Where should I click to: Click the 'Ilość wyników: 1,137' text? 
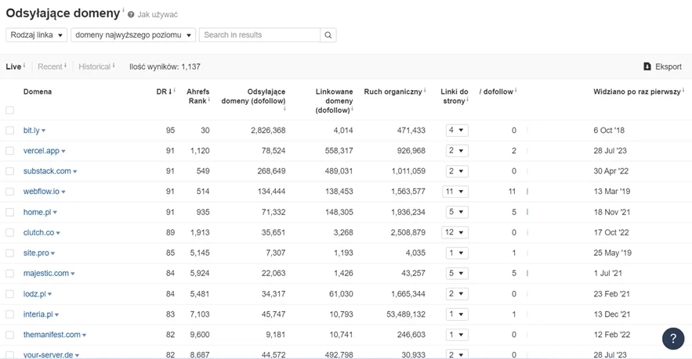[x=165, y=66]
